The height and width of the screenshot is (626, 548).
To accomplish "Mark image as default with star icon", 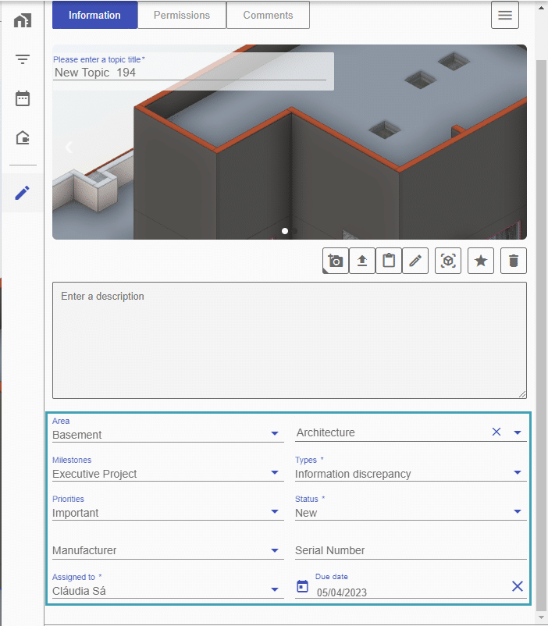I will (x=481, y=261).
